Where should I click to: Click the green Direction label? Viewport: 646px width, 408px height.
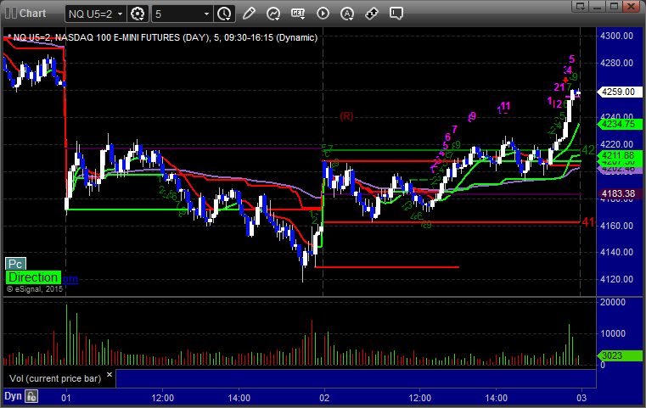33,277
